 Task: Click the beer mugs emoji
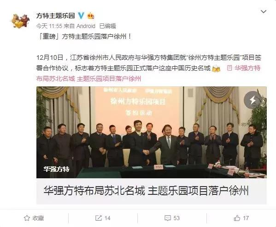coord(216,68)
